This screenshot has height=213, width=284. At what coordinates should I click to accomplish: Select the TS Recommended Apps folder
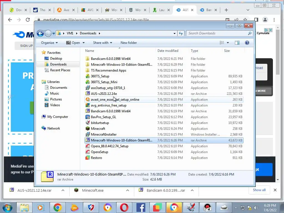(108, 70)
